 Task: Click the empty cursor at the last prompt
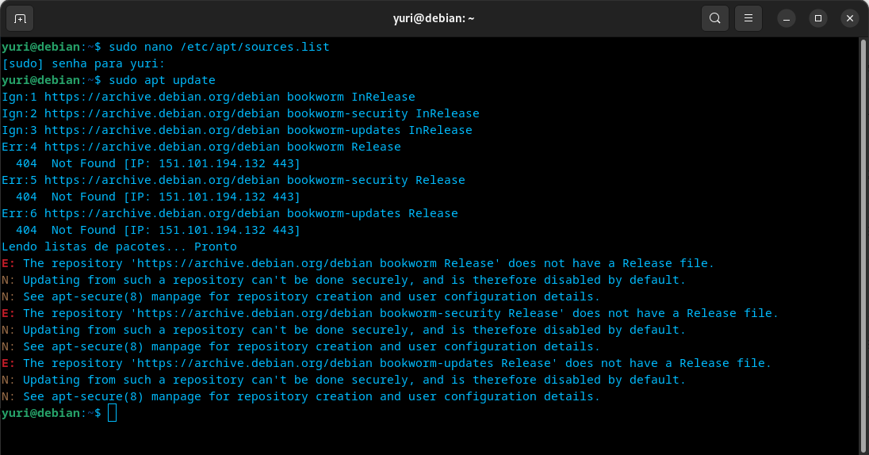pyautogui.click(x=112, y=413)
